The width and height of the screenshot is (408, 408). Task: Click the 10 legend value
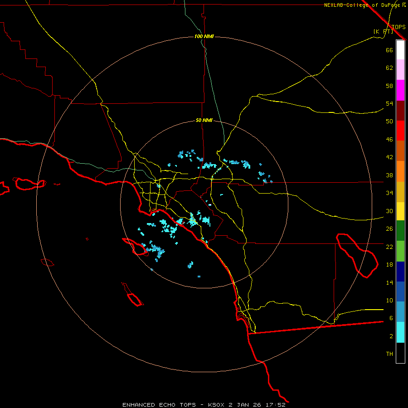click(x=389, y=301)
